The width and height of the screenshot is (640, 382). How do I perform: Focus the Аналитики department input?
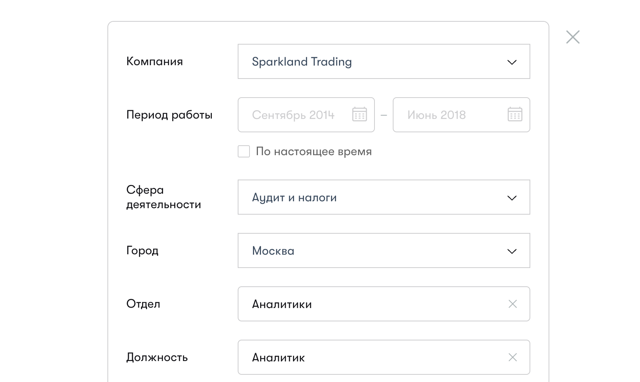pyautogui.click(x=366, y=304)
